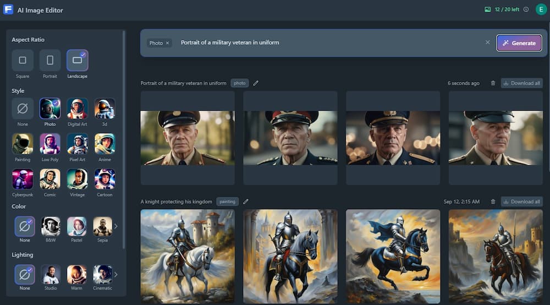550x305 pixels.
Task: Delete the military veteran generation with trash icon
Action: [493, 83]
